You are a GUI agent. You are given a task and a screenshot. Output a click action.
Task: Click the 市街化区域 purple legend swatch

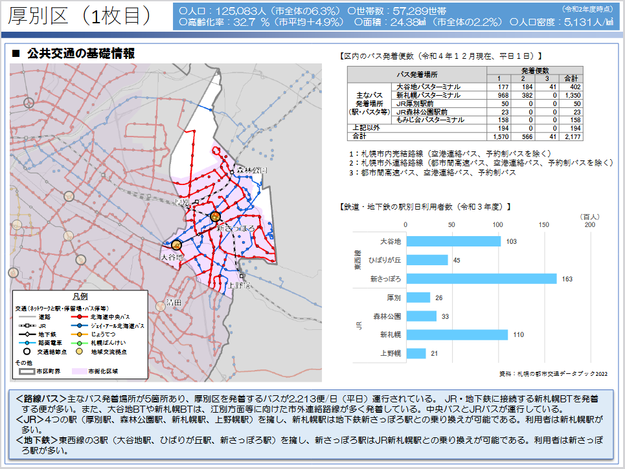[80, 372]
